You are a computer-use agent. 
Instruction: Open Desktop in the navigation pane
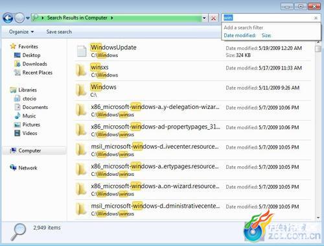[31, 55]
